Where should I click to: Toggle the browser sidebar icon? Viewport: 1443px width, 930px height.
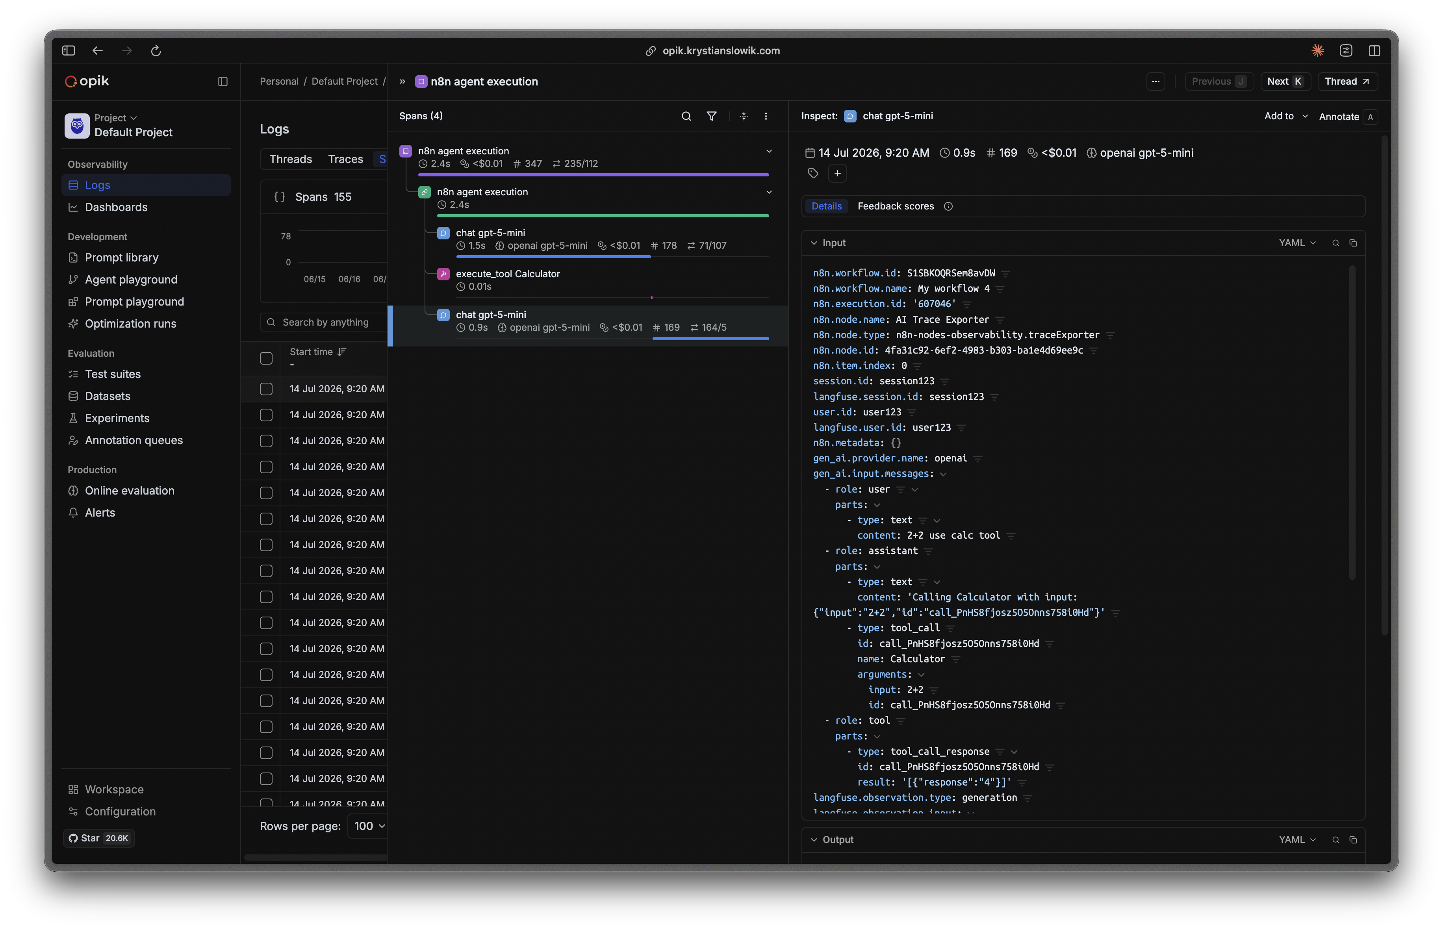pyautogui.click(x=68, y=51)
